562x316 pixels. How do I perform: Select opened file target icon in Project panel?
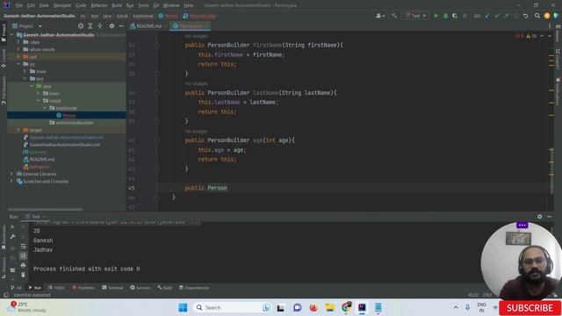81,26
